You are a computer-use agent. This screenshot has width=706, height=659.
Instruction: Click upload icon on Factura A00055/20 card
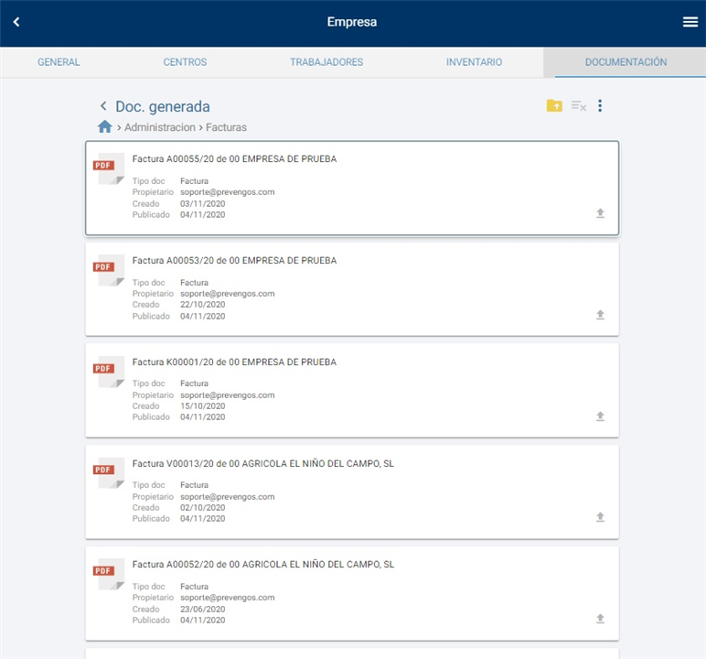coord(600,213)
